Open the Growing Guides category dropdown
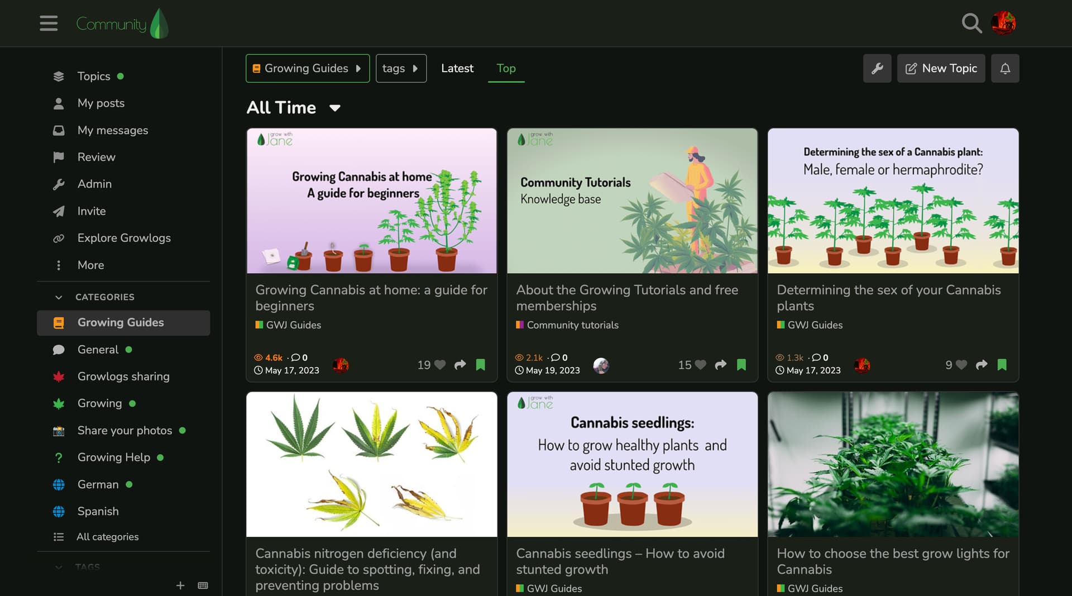 point(307,68)
